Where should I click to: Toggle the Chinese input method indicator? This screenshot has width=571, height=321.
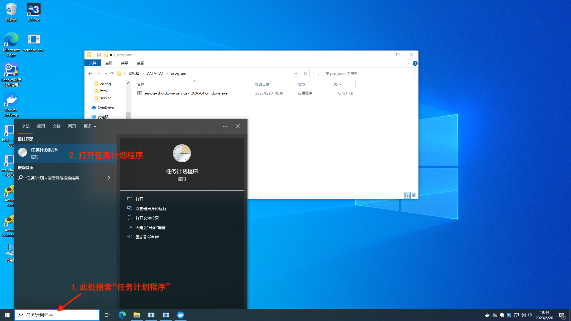pos(530,315)
